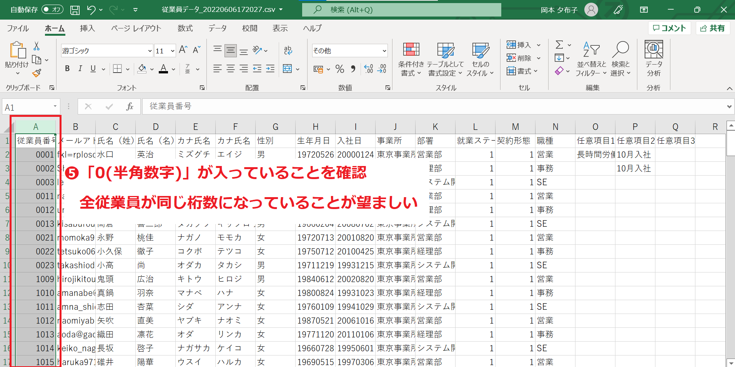Apply bold formatting

67,68
